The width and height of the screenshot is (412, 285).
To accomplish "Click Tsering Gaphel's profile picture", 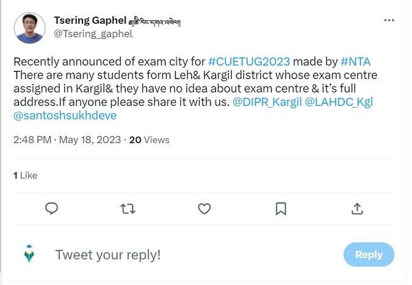I will [x=29, y=28].
